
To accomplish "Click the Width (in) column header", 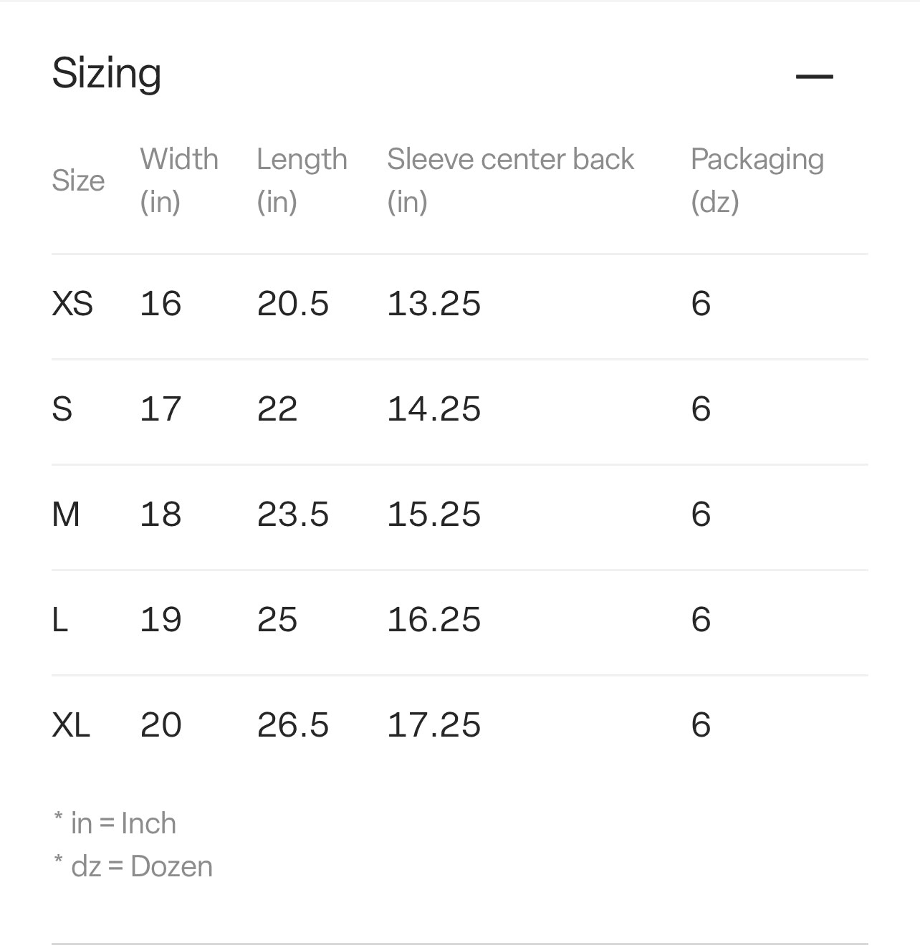I will click(178, 180).
